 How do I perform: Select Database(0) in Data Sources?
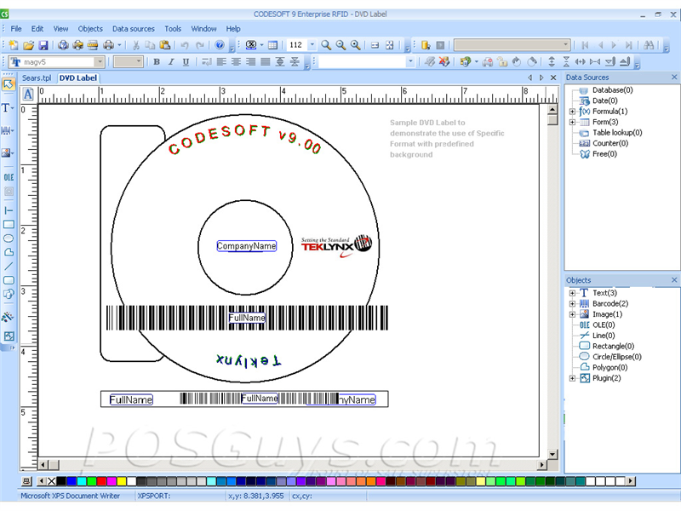(x=612, y=90)
